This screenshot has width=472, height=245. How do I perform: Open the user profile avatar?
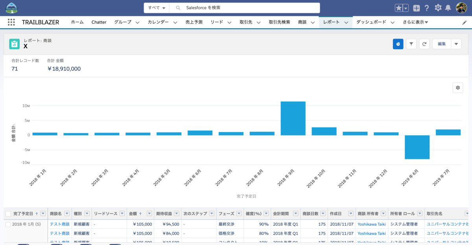(x=461, y=8)
